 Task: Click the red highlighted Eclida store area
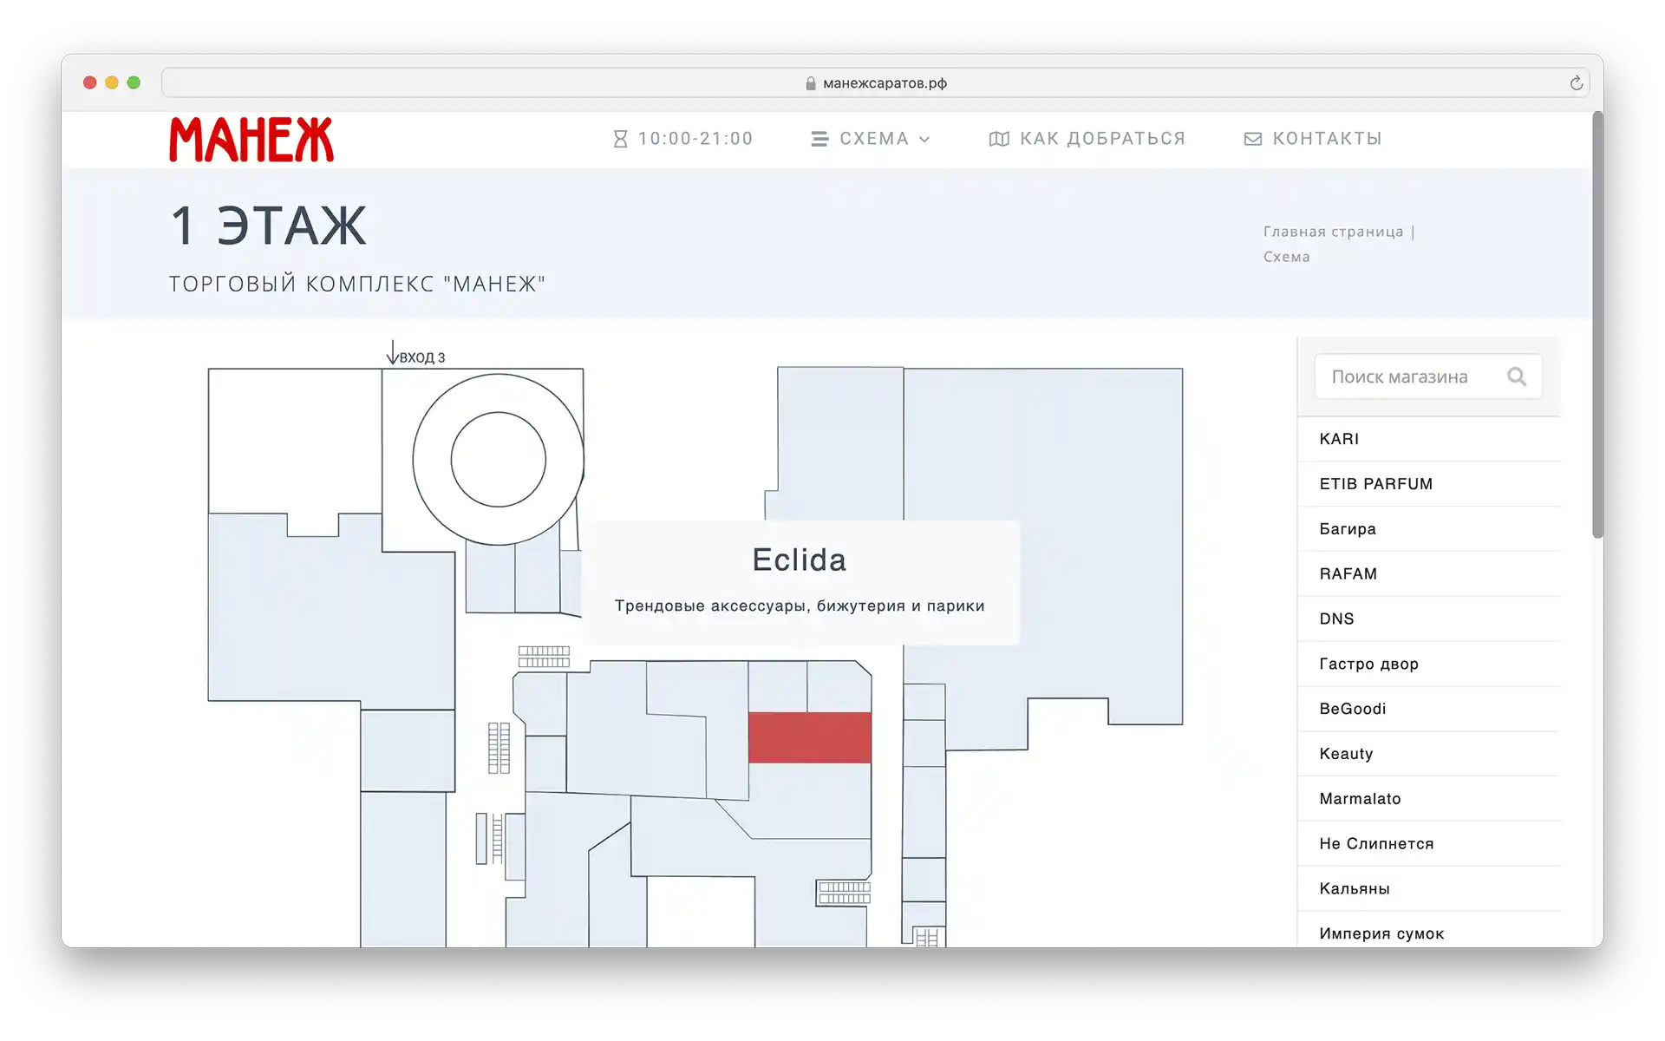point(810,737)
